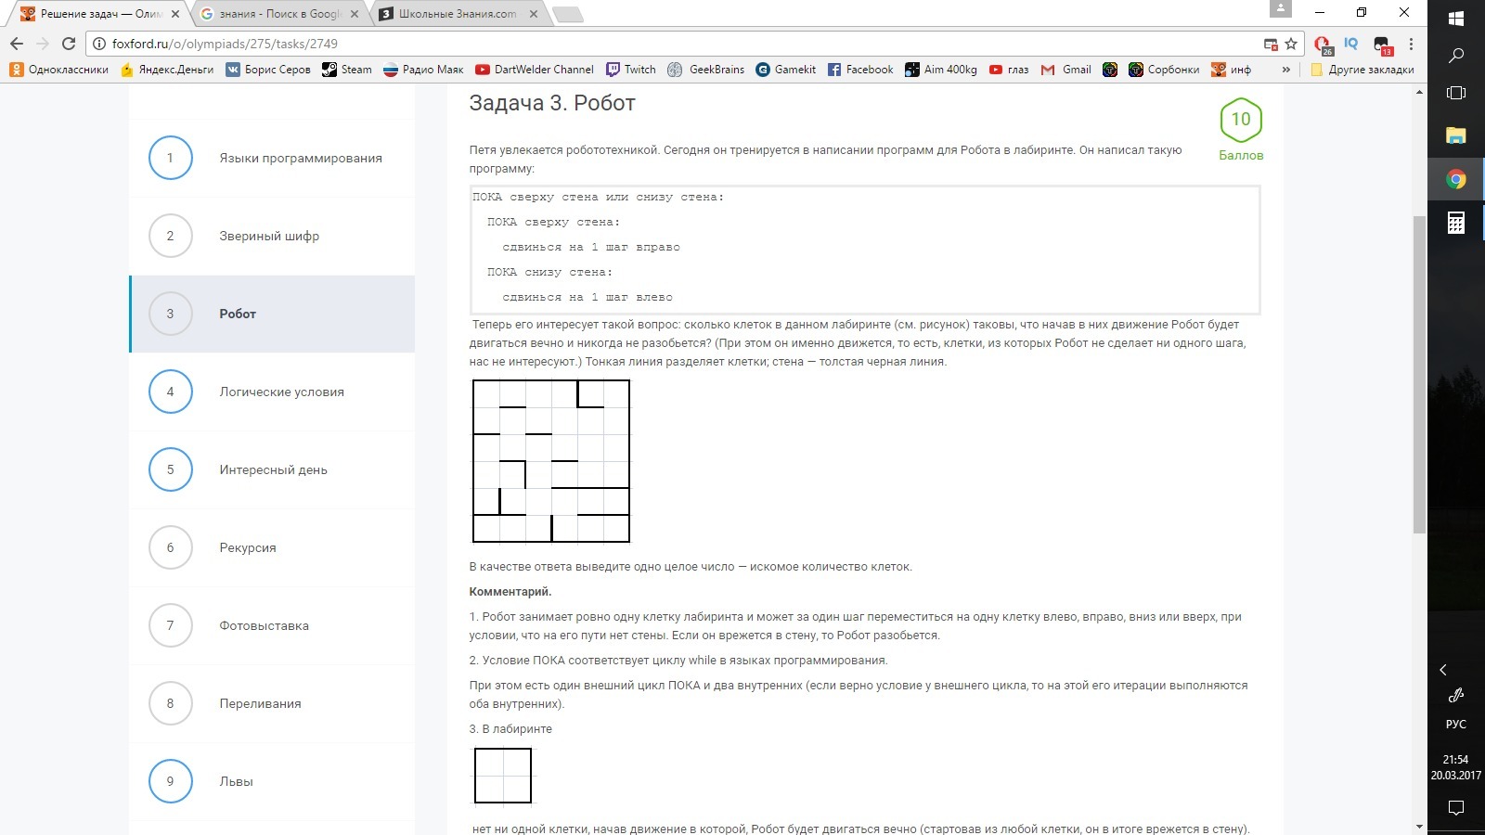Open the DartWelder Channel bookmark
Viewport: 1485px width, 835px height.
coord(535,70)
